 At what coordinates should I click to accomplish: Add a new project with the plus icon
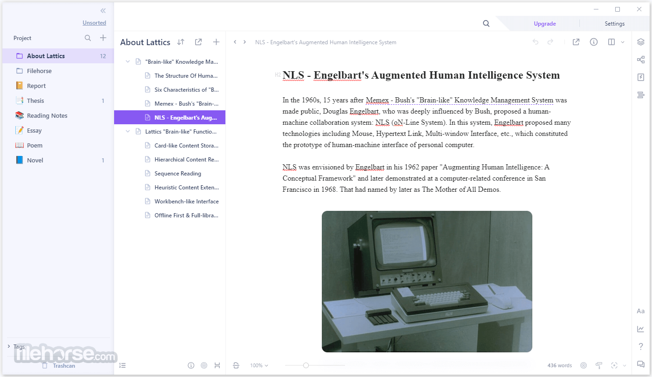point(103,38)
